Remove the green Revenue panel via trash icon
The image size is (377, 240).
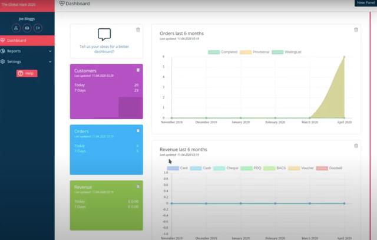(138, 186)
